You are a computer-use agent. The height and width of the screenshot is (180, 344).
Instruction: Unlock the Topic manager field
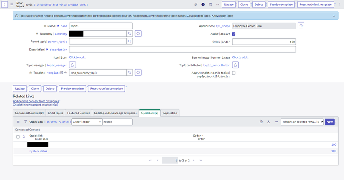point(72,65)
